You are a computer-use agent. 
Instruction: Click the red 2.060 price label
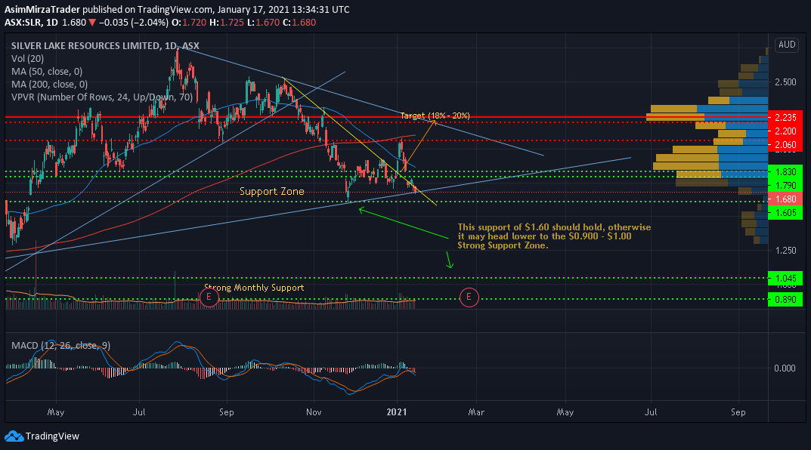tap(785, 145)
